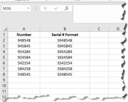Select row 7 header
The height and width of the screenshot is (102, 128).
pyautogui.click(x=4, y=69)
